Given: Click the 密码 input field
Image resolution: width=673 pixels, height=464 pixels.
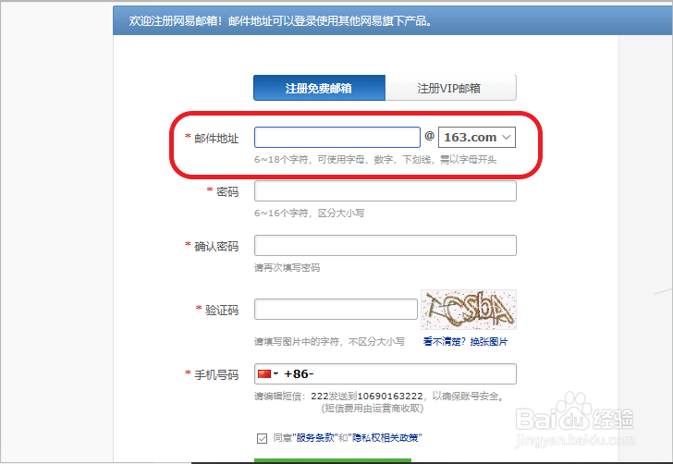Looking at the screenshot, I should pos(385,191).
